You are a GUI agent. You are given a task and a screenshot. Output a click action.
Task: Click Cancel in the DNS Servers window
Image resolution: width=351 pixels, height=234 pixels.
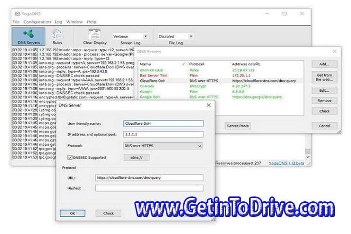(x=324, y=126)
